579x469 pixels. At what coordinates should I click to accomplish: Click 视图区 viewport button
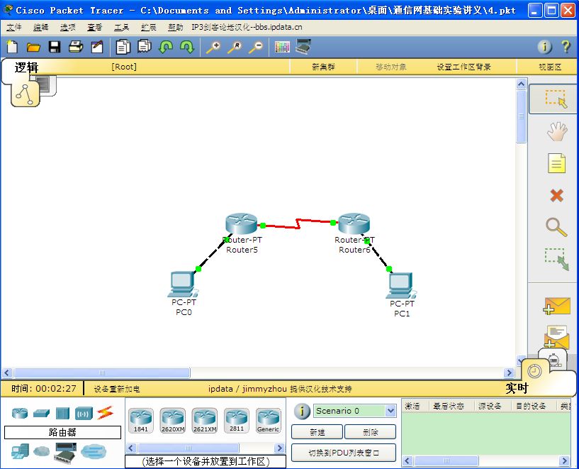550,67
